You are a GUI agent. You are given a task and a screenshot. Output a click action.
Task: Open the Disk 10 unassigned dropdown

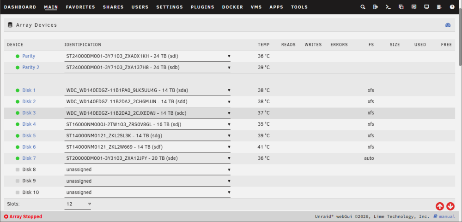click(x=147, y=193)
